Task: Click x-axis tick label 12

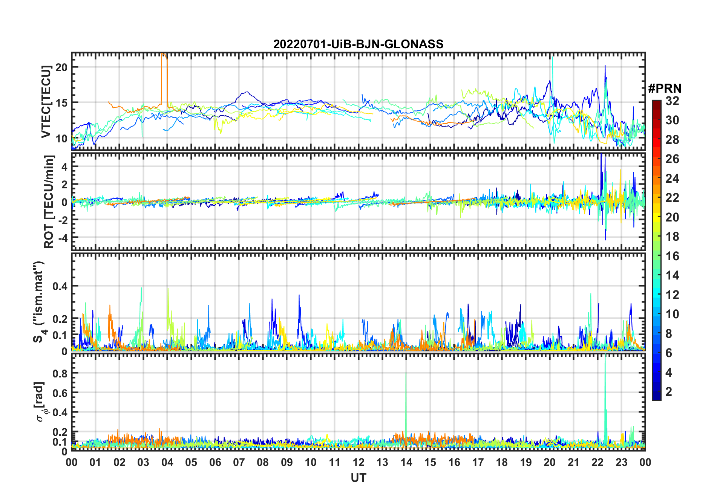Action: coord(358,462)
